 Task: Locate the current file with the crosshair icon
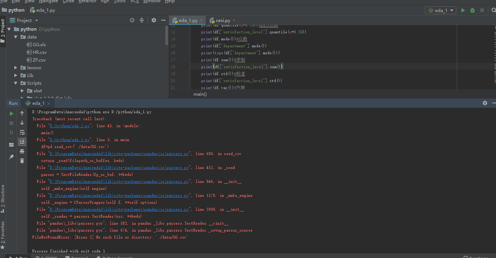[x=132, y=21]
